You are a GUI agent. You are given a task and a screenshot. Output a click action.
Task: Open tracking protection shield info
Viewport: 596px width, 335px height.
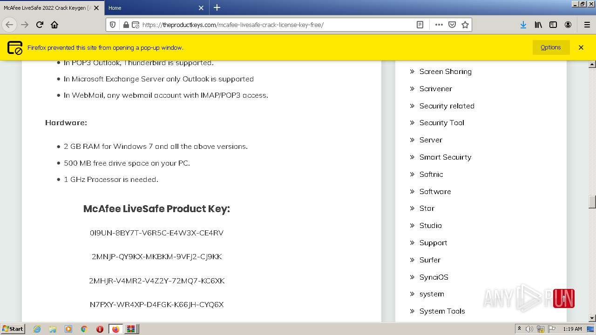tap(113, 25)
